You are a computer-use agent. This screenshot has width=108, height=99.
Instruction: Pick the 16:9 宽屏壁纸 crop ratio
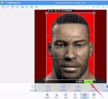[78, 88]
